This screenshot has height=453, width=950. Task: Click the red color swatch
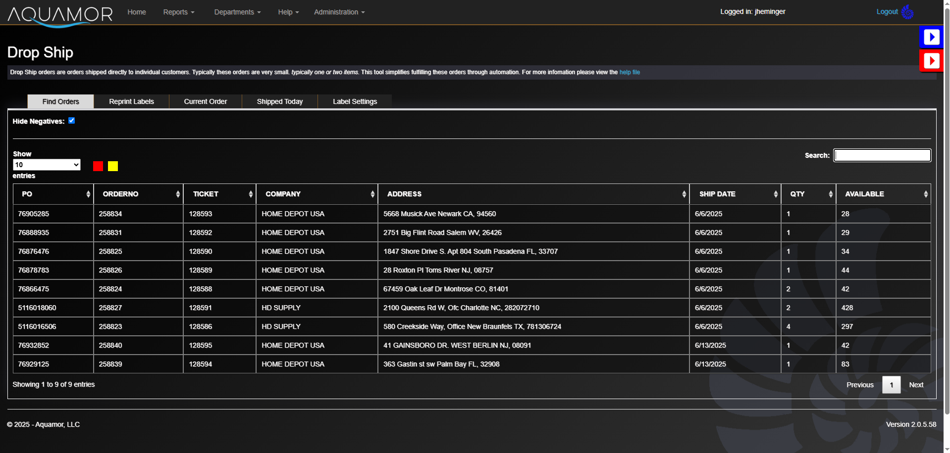[x=98, y=166]
